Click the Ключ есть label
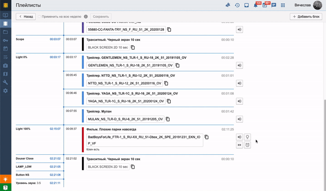The width and height of the screenshot is (326, 191). point(93,149)
